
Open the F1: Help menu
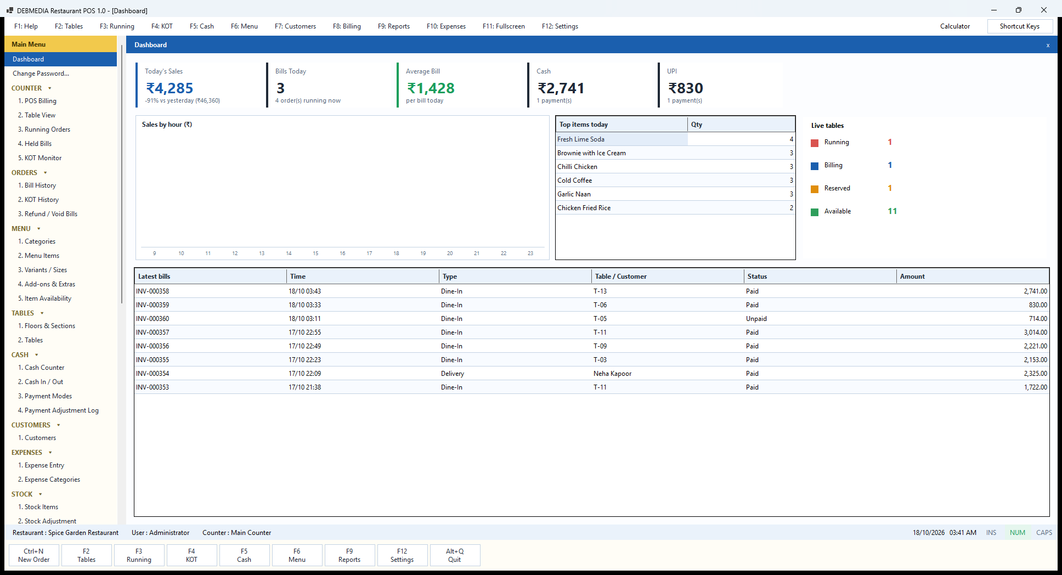click(x=26, y=26)
